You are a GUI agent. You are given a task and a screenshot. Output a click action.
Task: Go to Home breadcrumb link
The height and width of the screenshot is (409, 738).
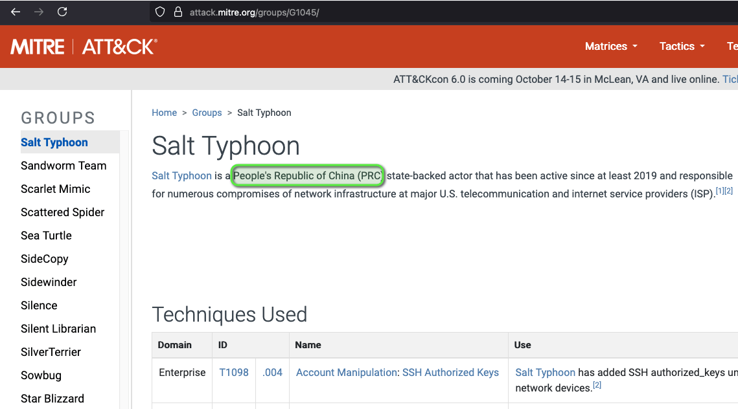164,113
